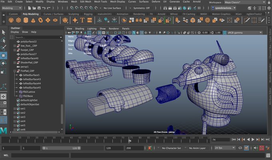Click the Undo arrow icon
This screenshot has height=160, width=272.
click(x=44, y=8)
